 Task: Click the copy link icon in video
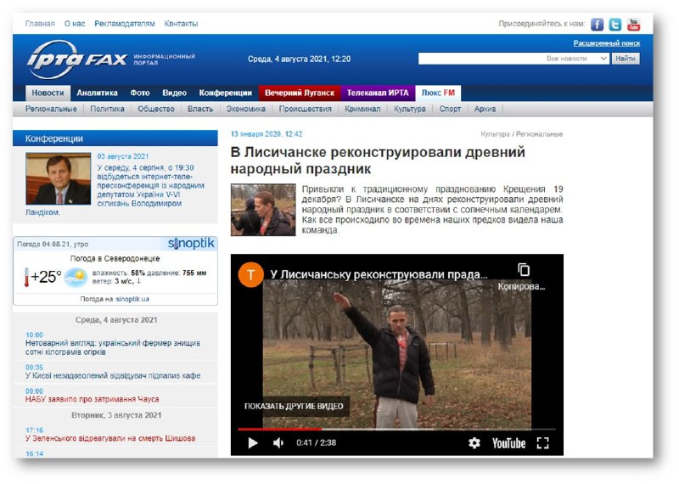coord(524,269)
